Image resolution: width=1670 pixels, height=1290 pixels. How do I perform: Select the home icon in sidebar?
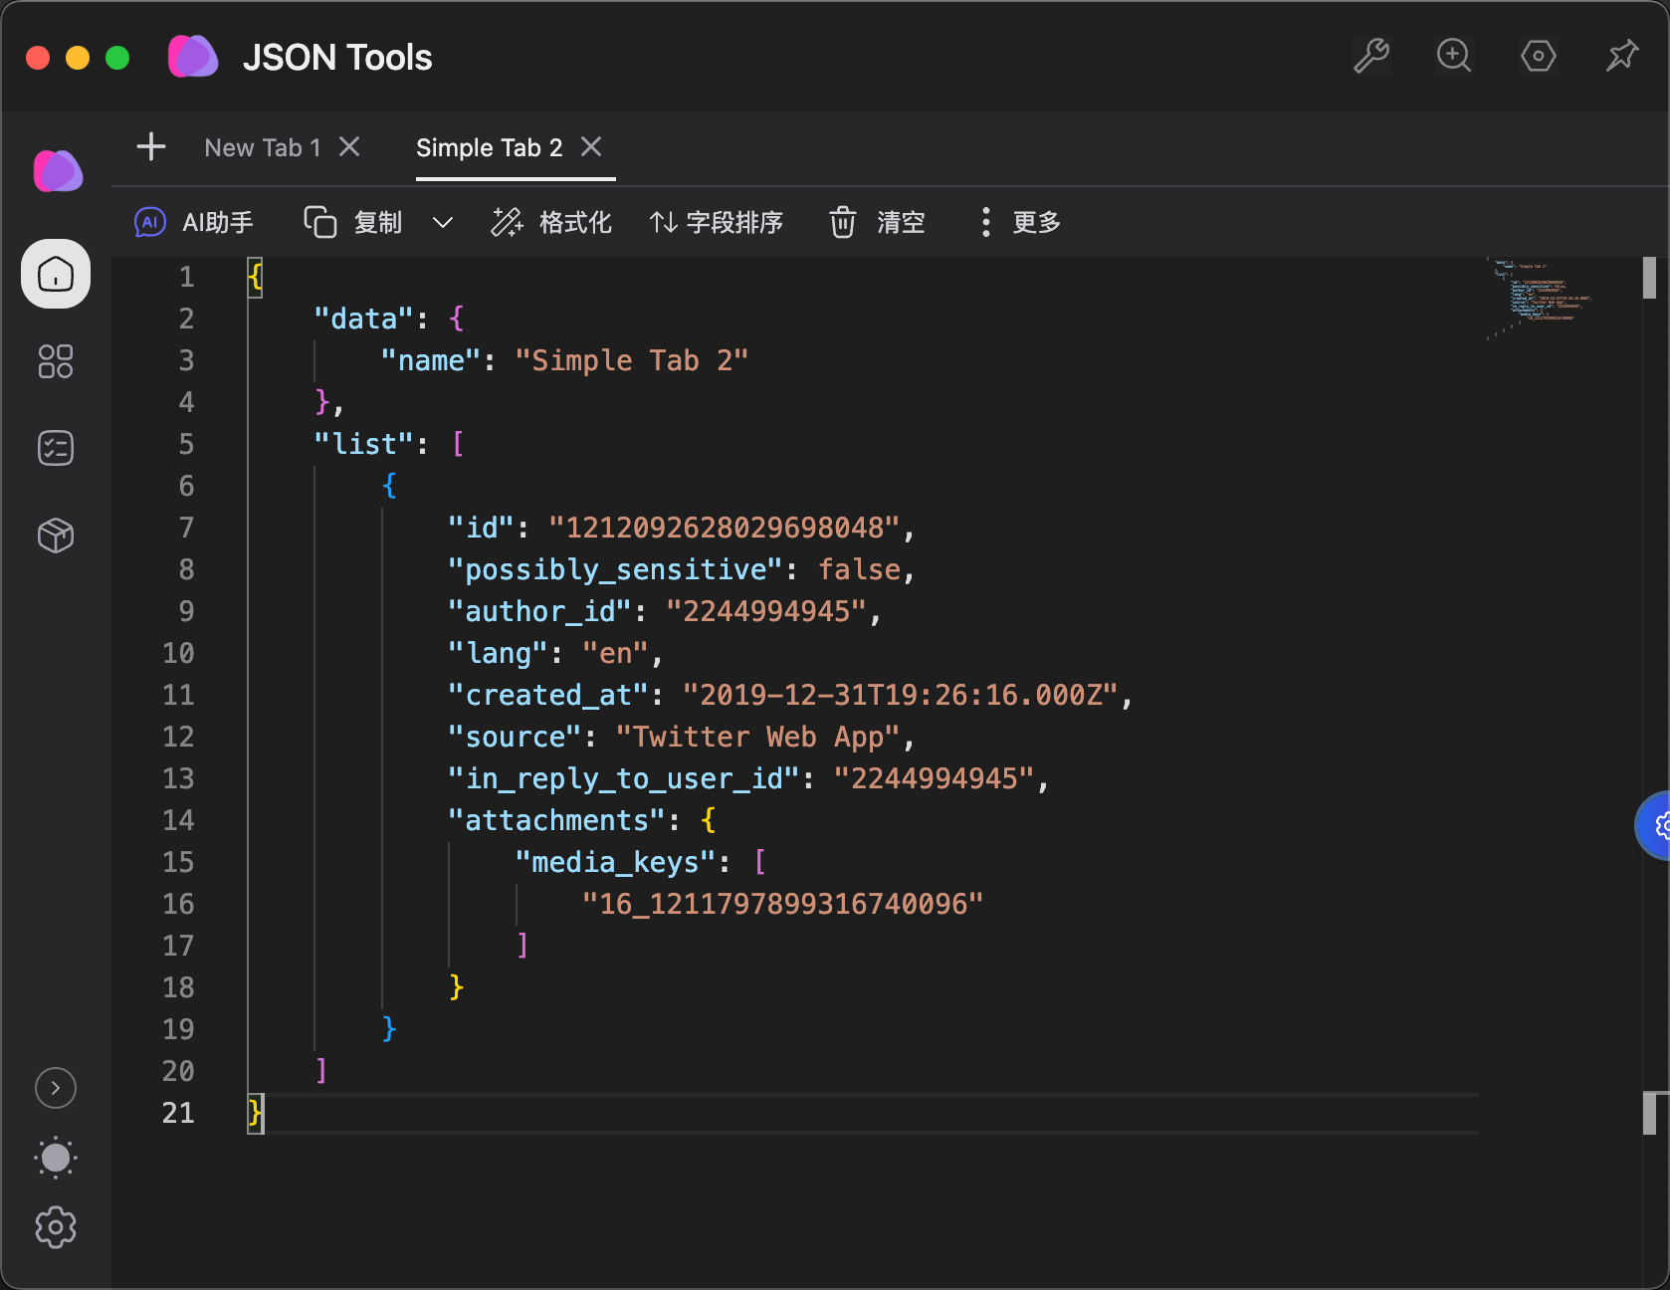pyautogui.click(x=56, y=274)
